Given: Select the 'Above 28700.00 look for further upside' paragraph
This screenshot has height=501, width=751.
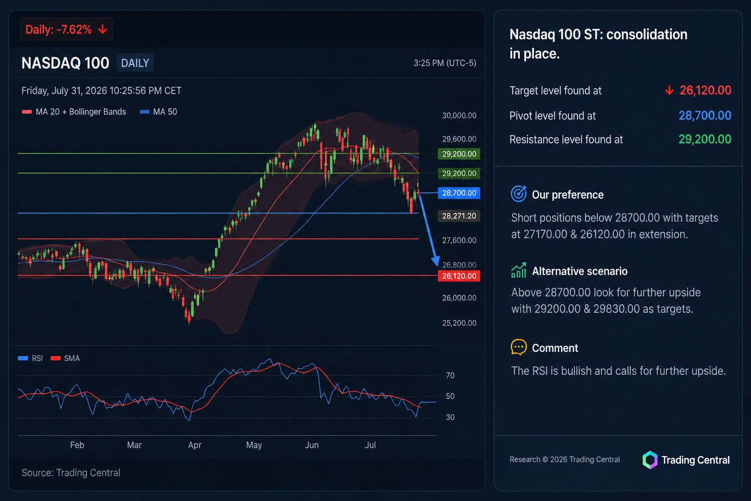Looking at the screenshot, I should (606, 300).
